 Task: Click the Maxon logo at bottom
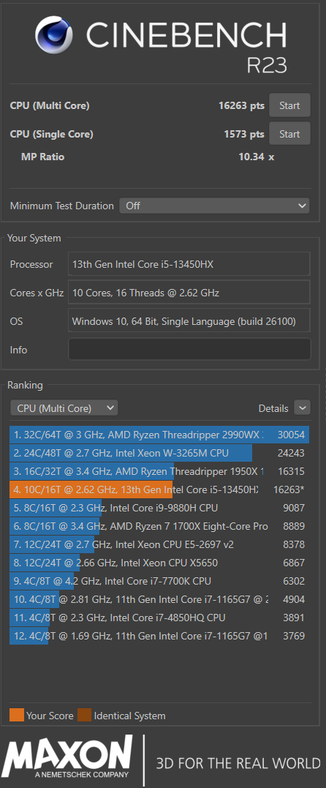(67, 757)
